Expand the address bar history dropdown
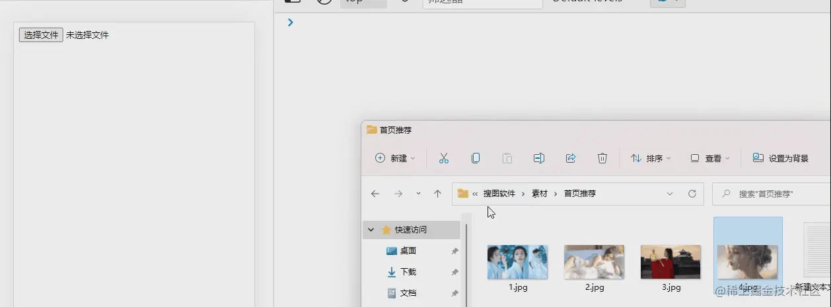The image size is (831, 307). point(670,194)
